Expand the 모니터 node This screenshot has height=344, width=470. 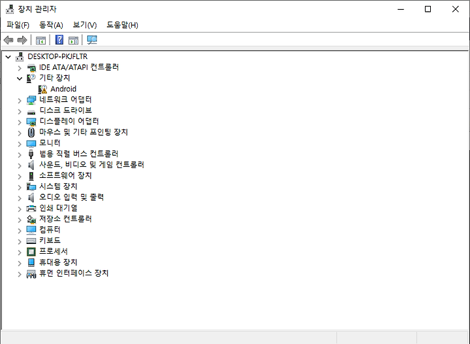20,144
